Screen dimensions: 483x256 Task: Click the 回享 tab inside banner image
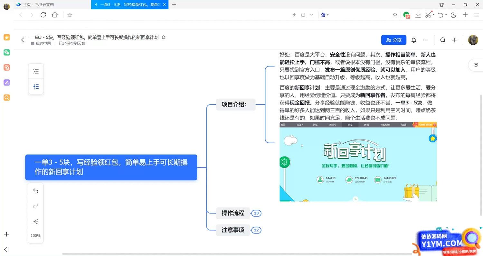coord(350,125)
